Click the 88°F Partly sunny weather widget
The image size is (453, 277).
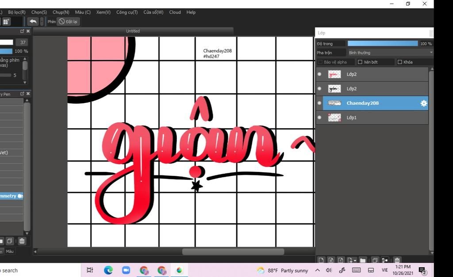pos(282,270)
